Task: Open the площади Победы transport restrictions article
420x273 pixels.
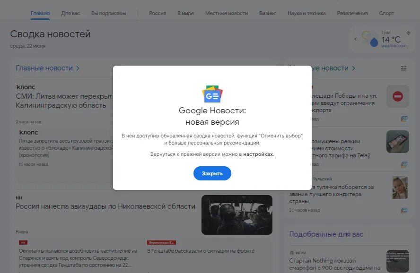Action: [344, 103]
